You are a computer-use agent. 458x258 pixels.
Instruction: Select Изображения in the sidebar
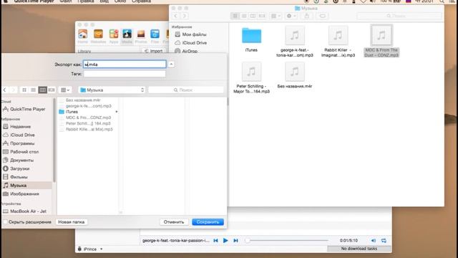click(x=21, y=194)
